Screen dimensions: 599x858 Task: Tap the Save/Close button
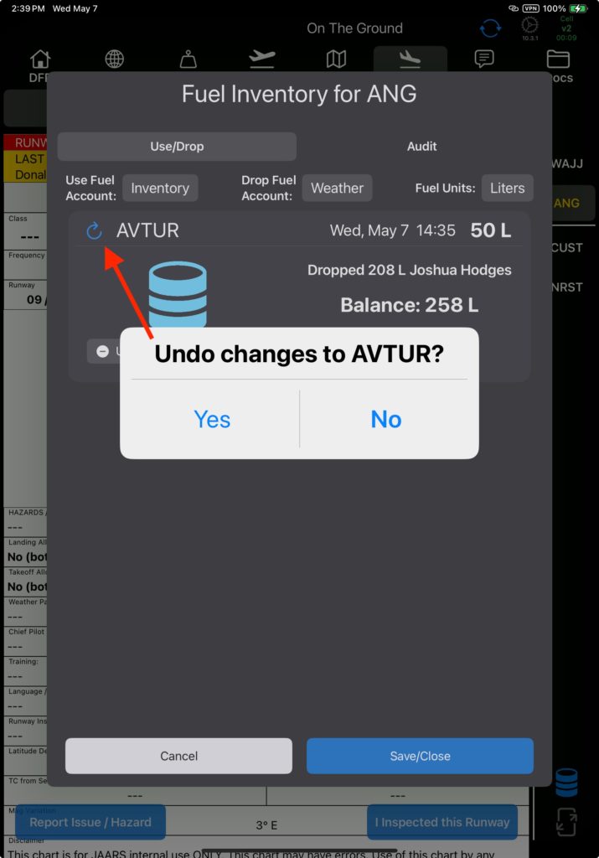(420, 756)
